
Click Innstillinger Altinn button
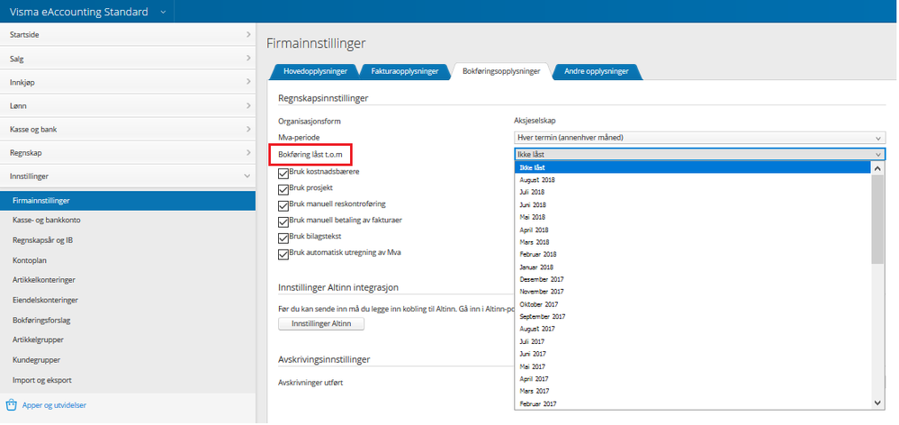click(321, 323)
